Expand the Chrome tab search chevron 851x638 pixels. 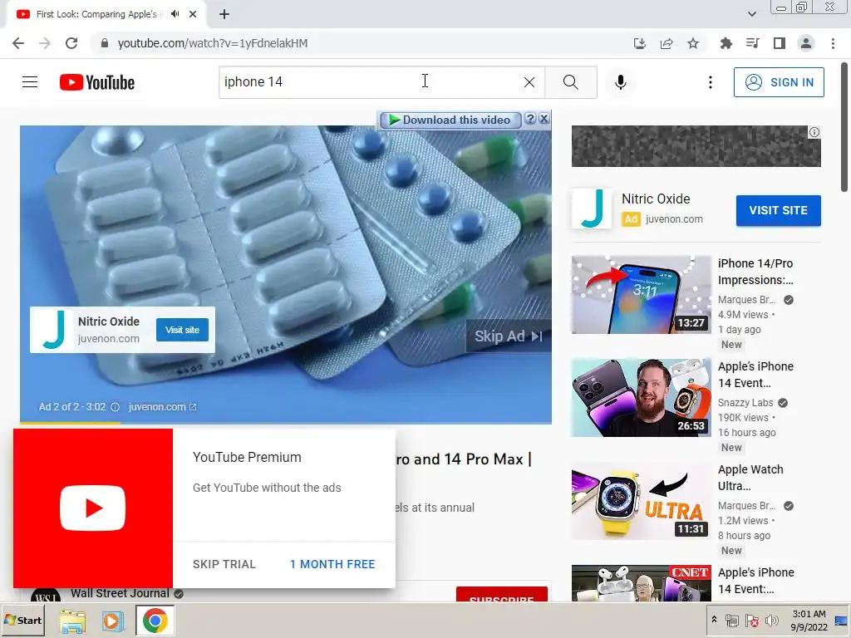(x=751, y=14)
